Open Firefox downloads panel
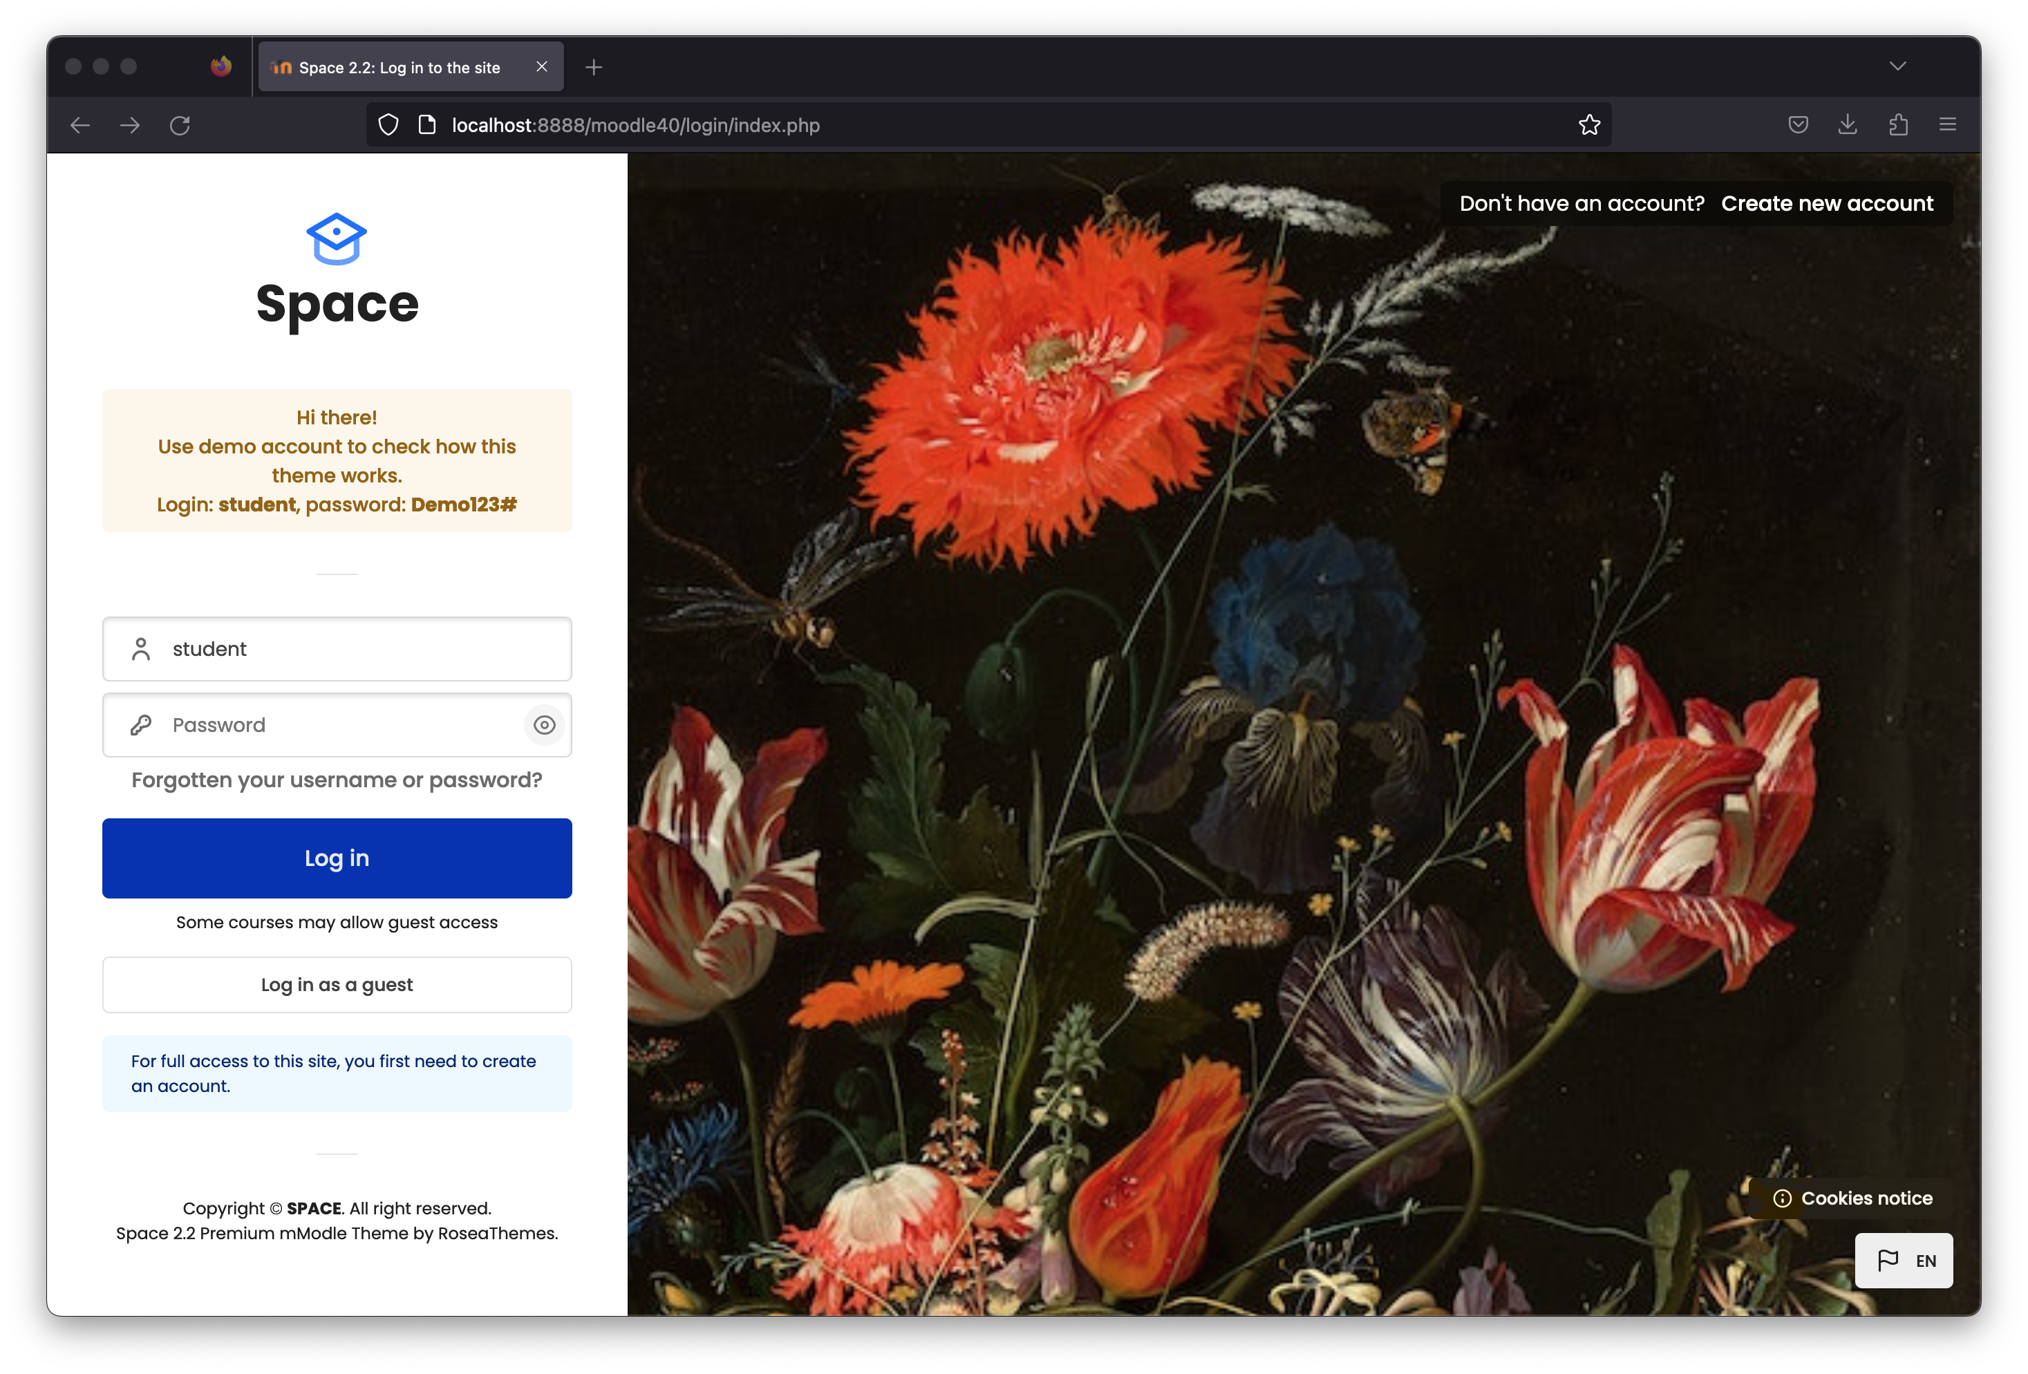 tap(1848, 124)
